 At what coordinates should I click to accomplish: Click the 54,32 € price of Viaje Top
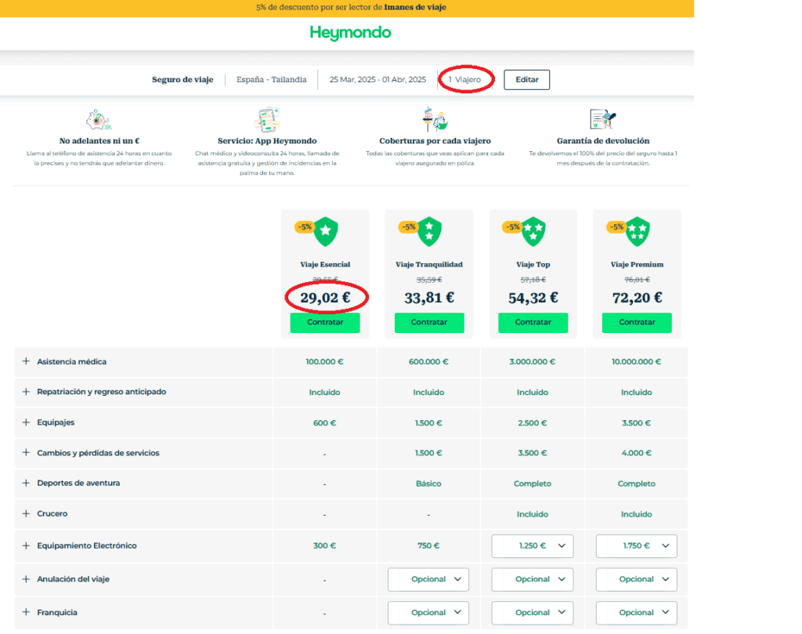(533, 298)
